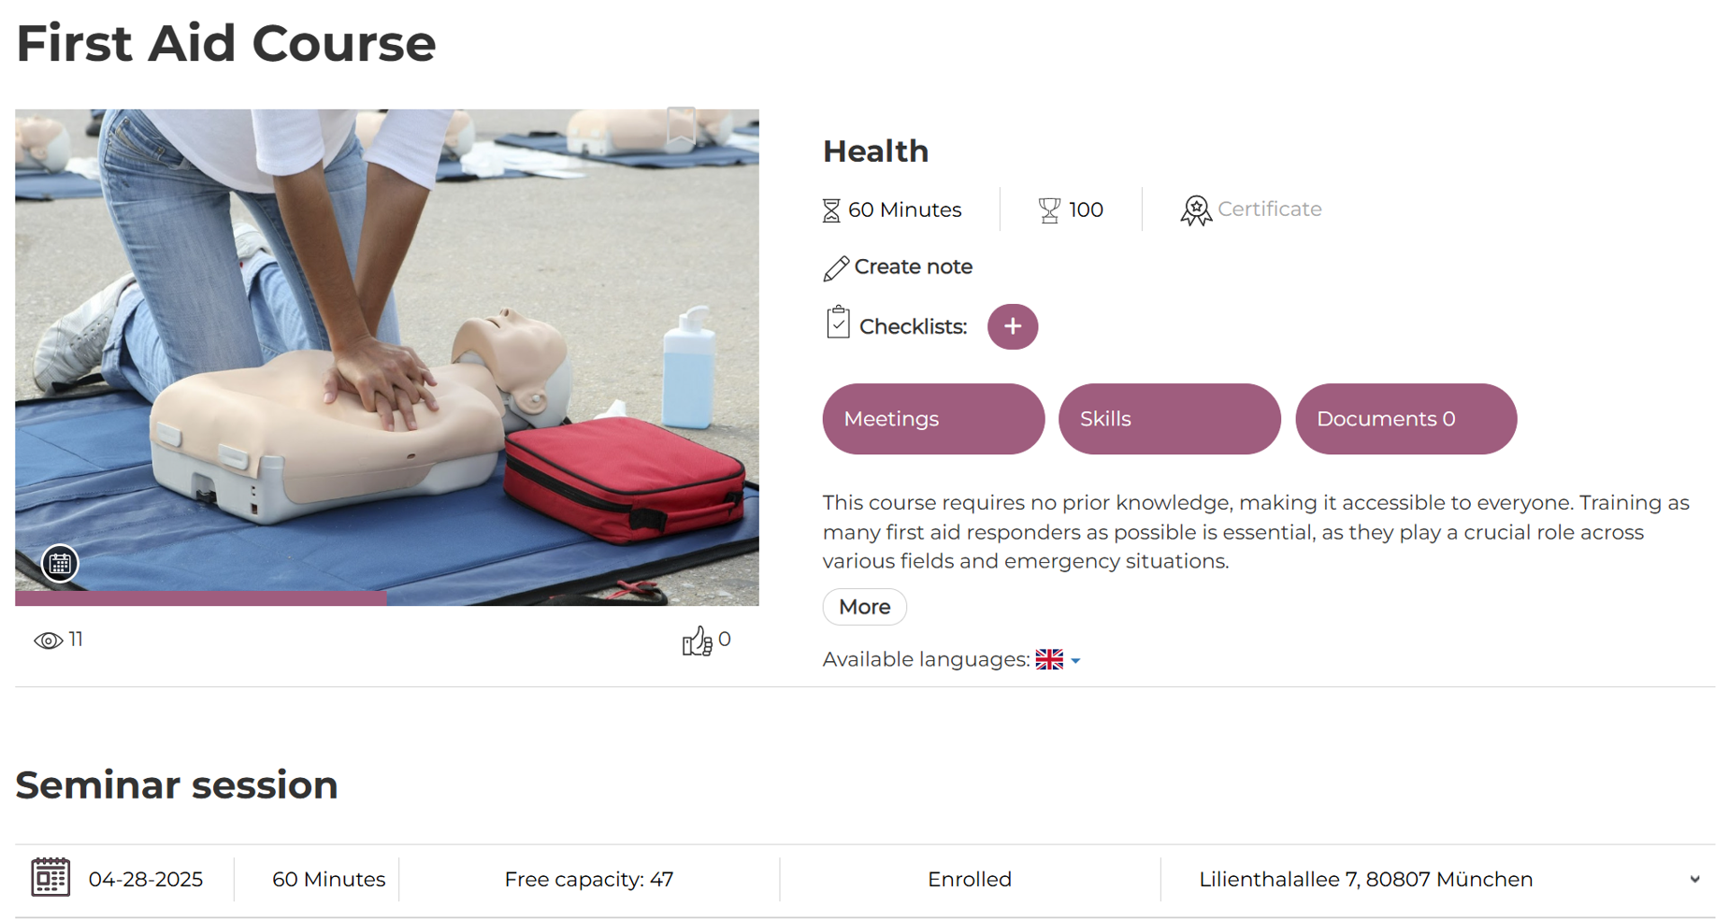Open the available languages flag dropdown
This screenshot has width=1729, height=921.
[x=1058, y=660]
